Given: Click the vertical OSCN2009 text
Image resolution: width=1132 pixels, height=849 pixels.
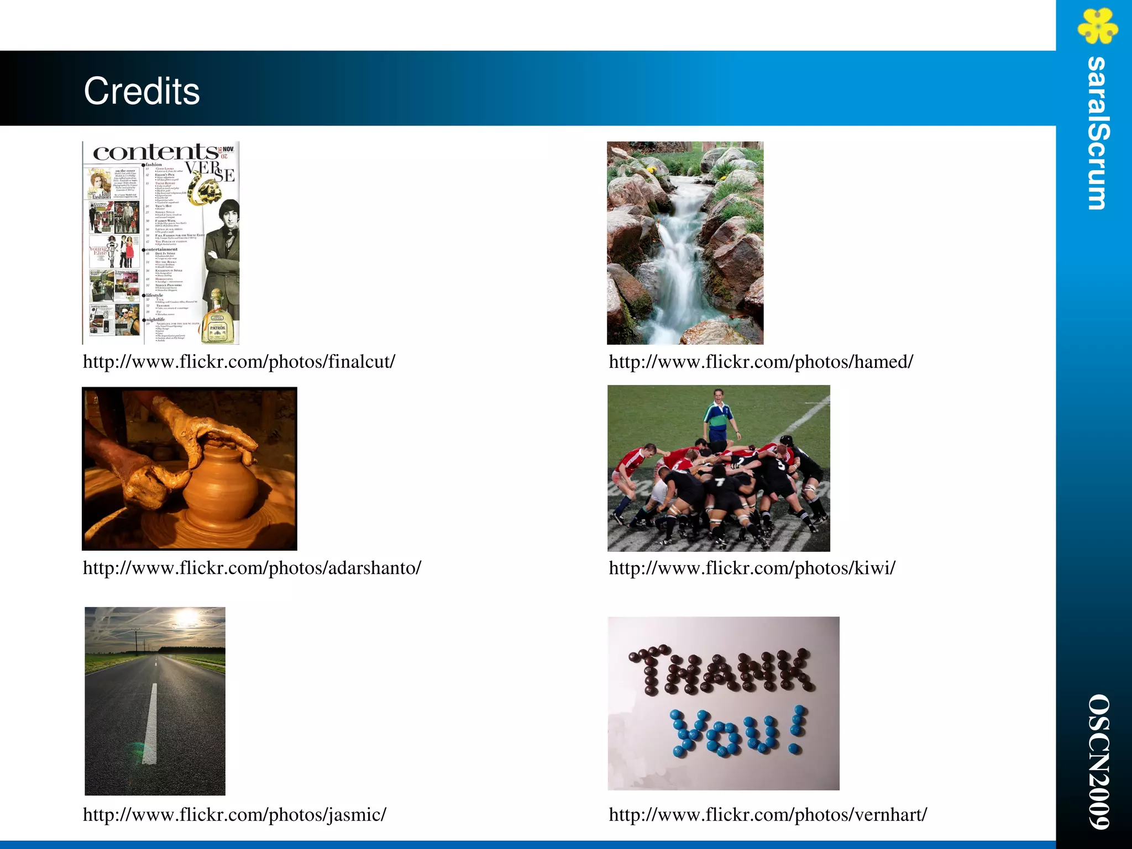Looking at the screenshot, I should (x=1099, y=762).
